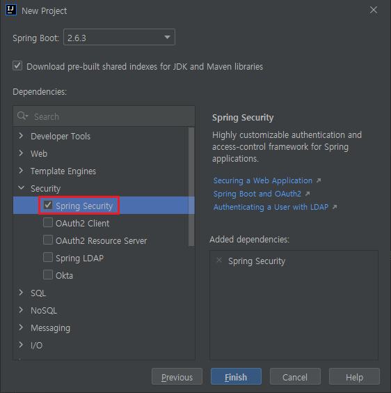391x393 pixels.
Task: Select the Spring LDAP row label
Action: (x=79, y=258)
